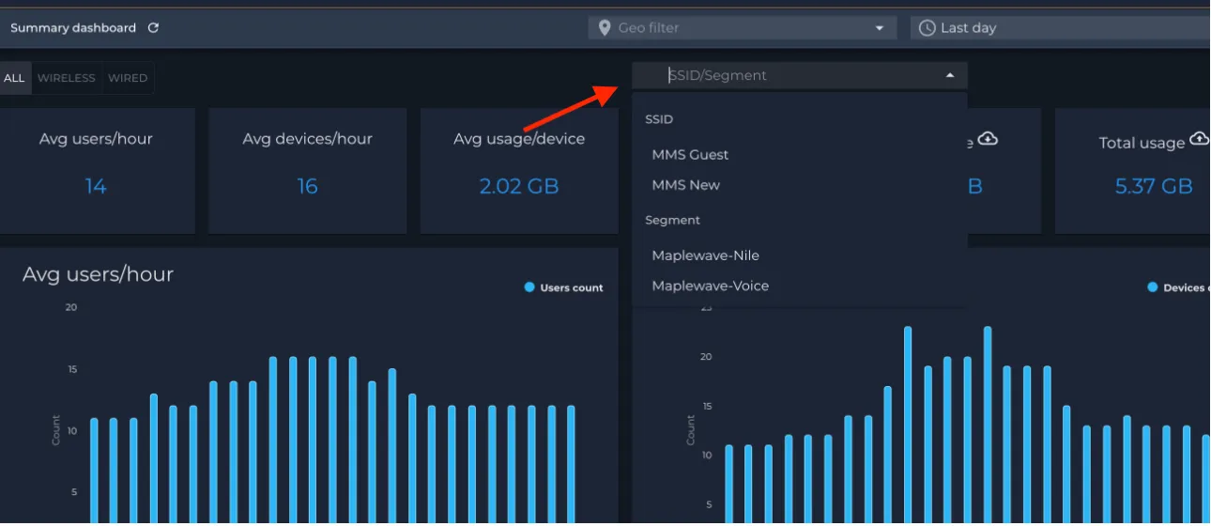Screen dimensions: 1211x526
Task: Click the Avg devices/hour value 16
Action: pos(308,186)
